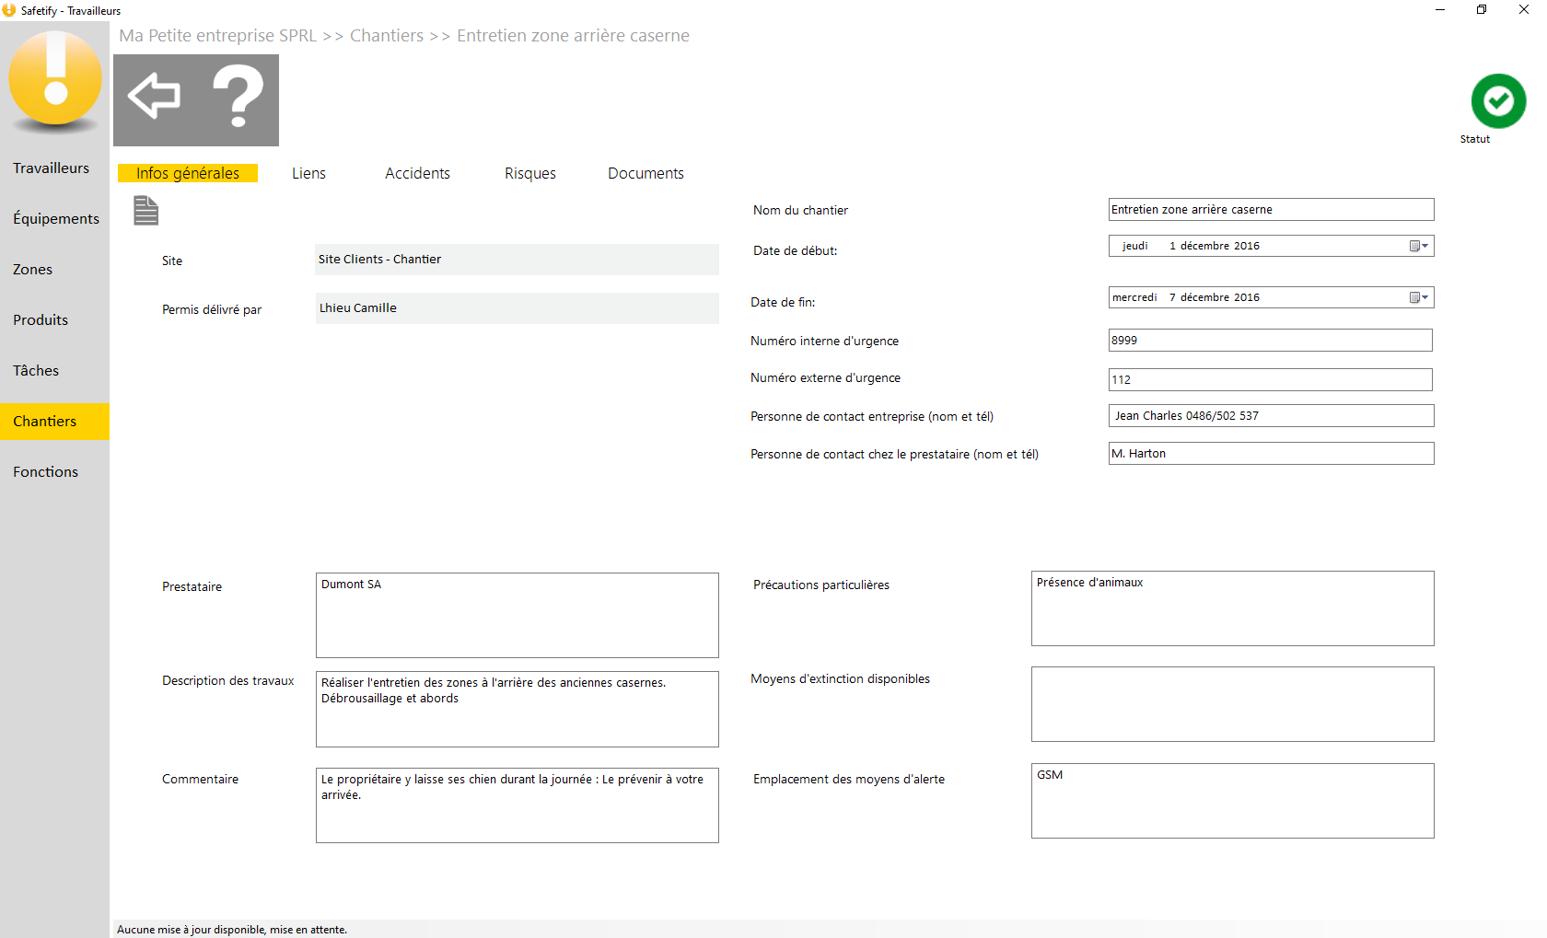The height and width of the screenshot is (938, 1547).
Task: Click the day number in Date de début
Action: point(1172,246)
